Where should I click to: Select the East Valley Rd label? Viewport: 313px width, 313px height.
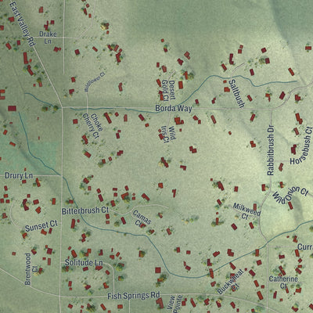(x=22, y=23)
